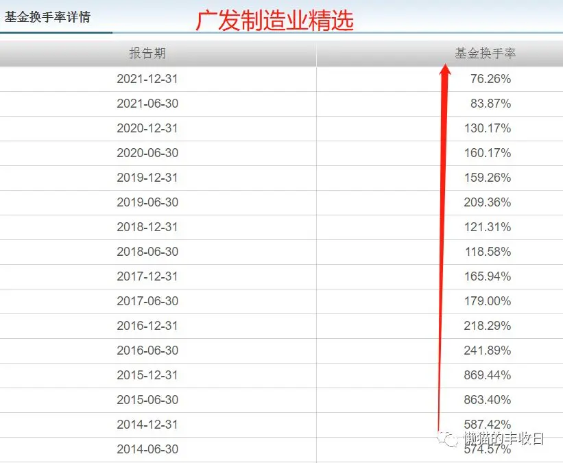This screenshot has width=563, height=463.
Task: Click the 869.44% turnover value
Action: pos(488,375)
